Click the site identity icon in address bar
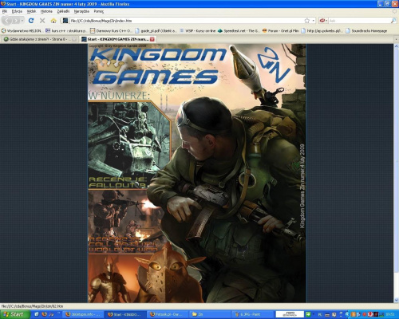 click(x=65, y=21)
